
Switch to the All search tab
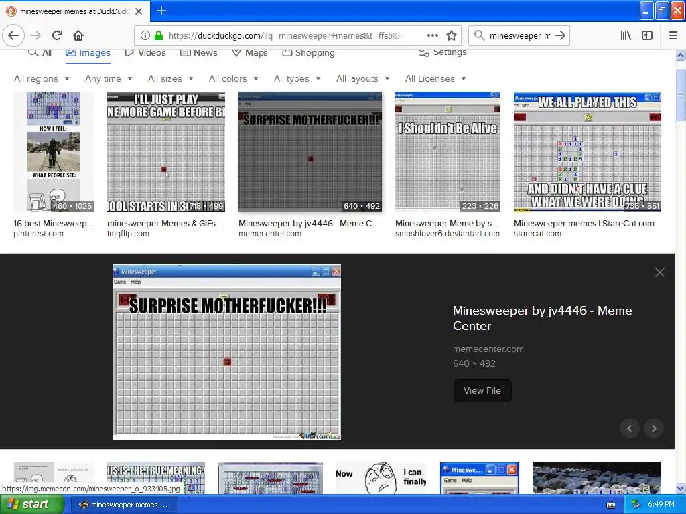click(x=40, y=52)
